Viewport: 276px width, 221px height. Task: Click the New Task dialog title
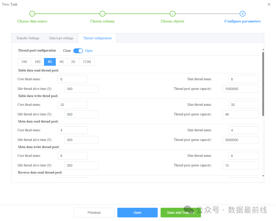tap(10, 4)
